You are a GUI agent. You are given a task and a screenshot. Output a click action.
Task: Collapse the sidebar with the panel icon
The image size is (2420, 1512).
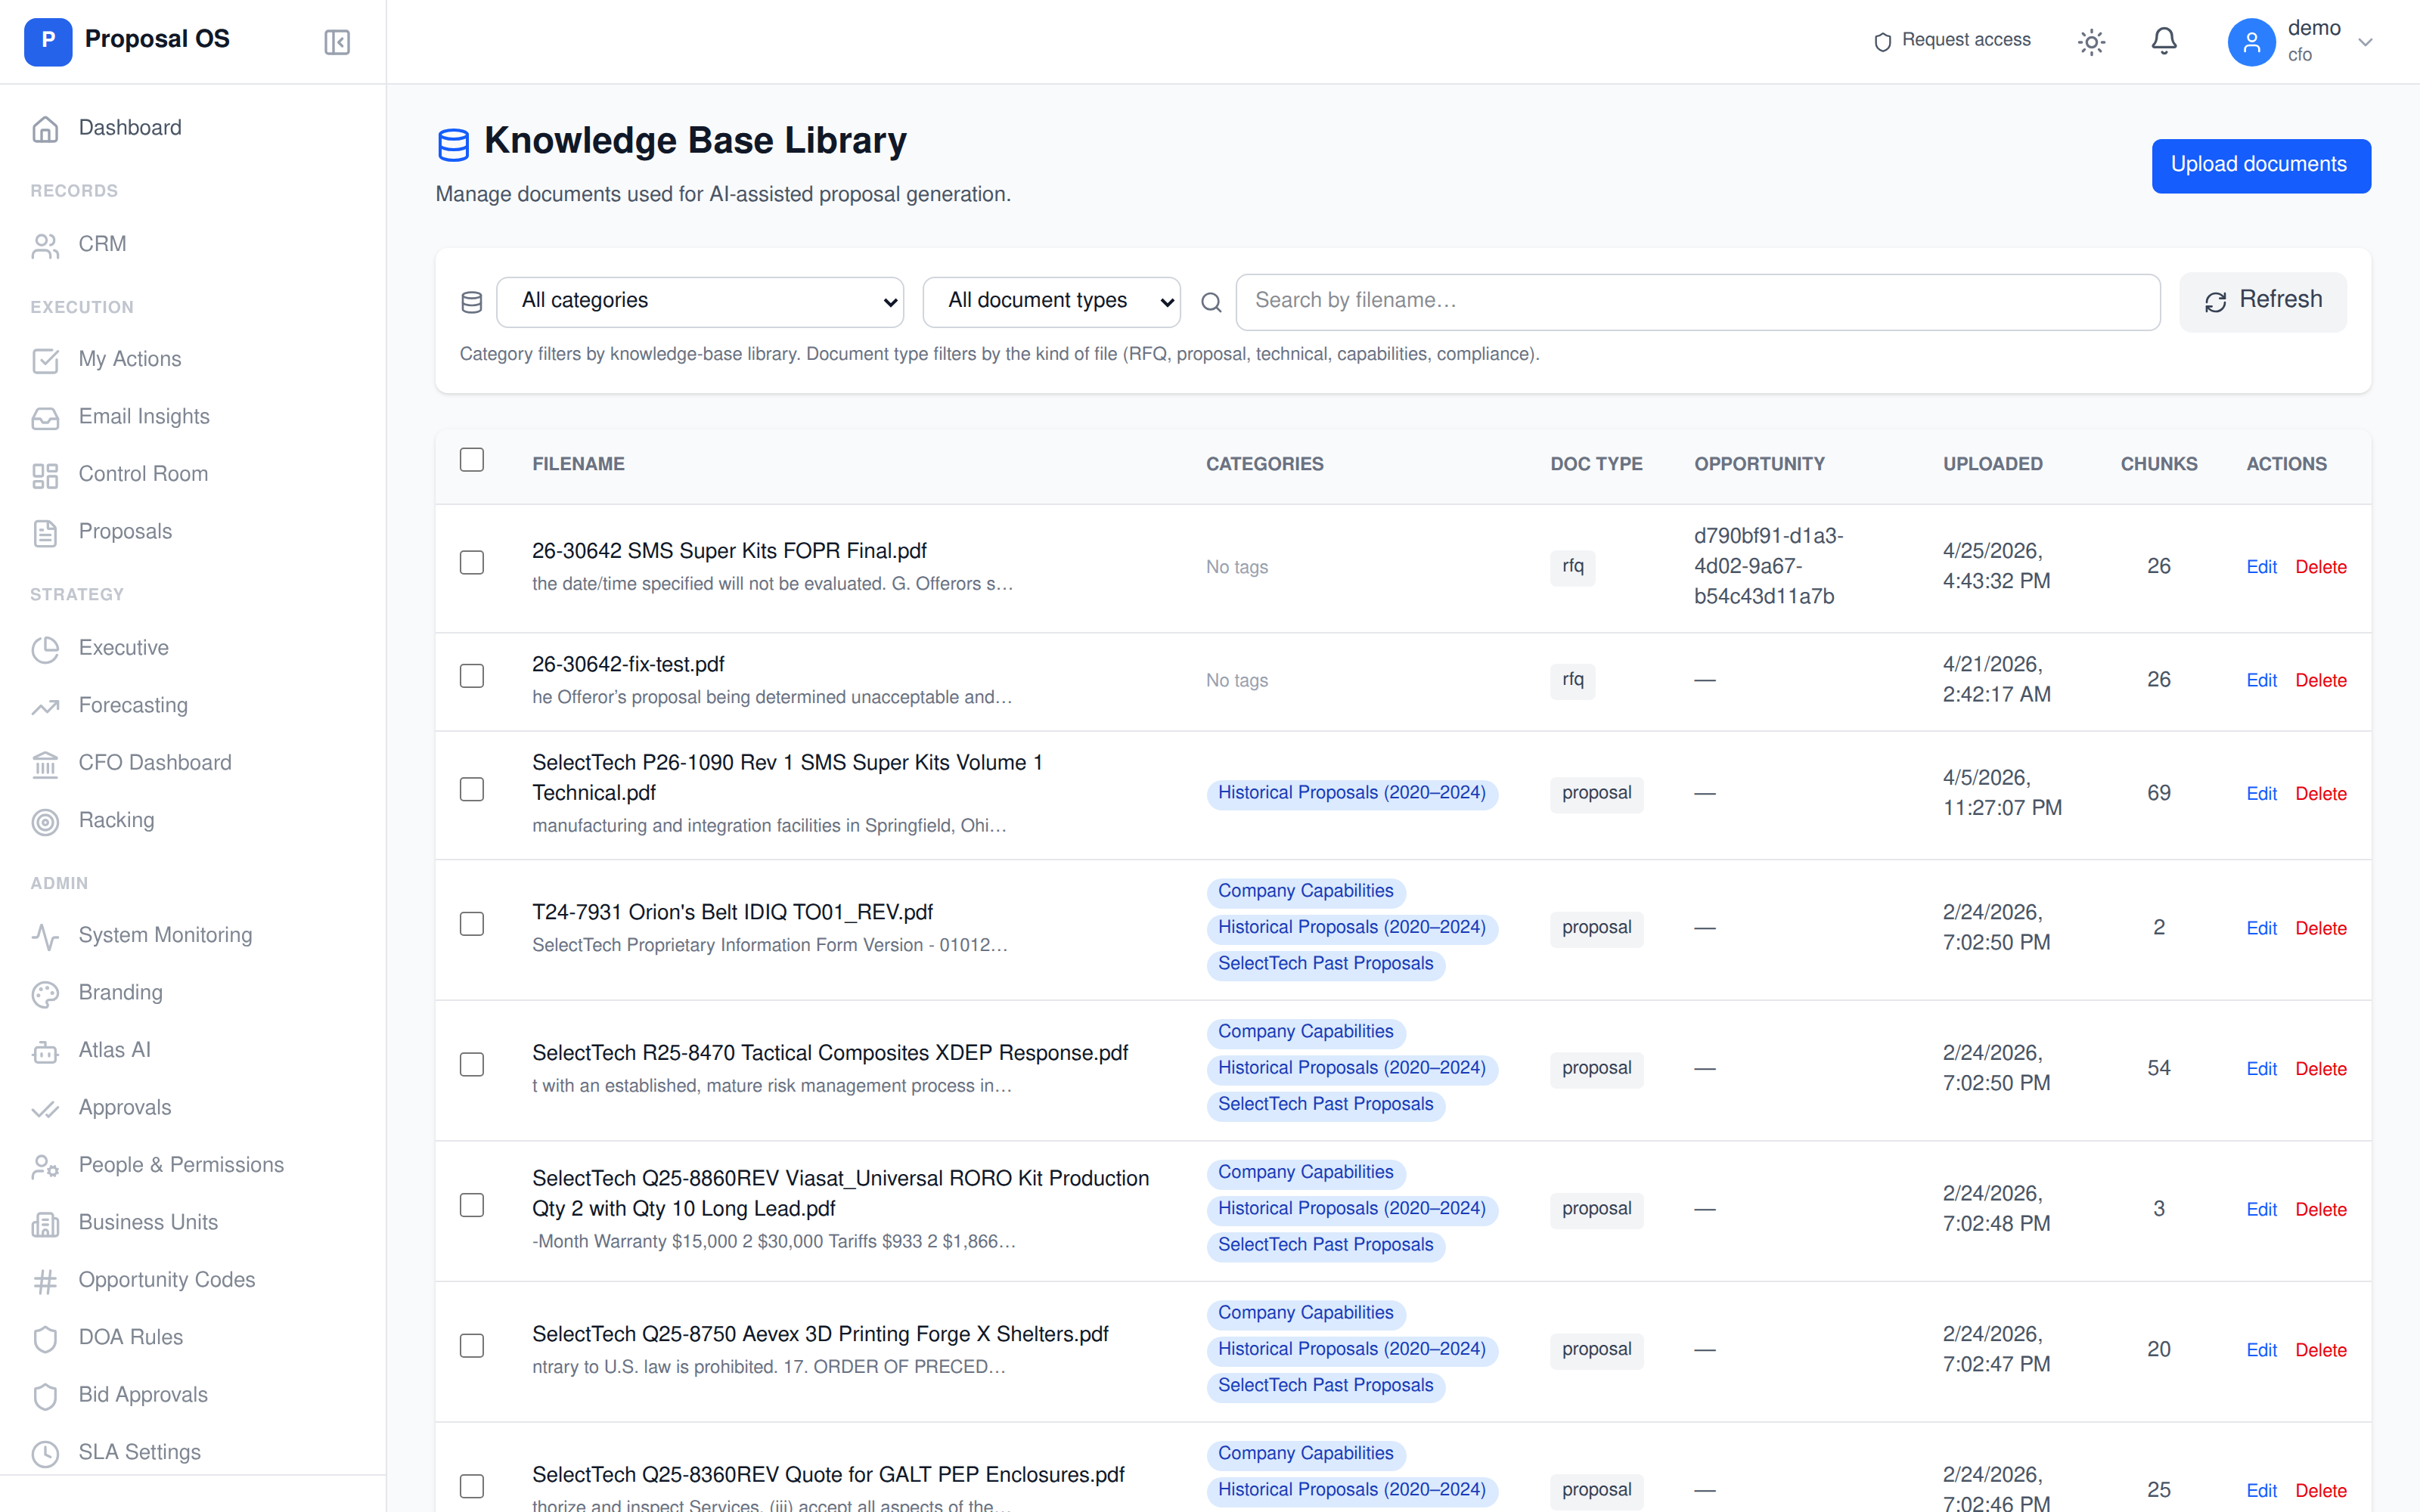point(336,42)
